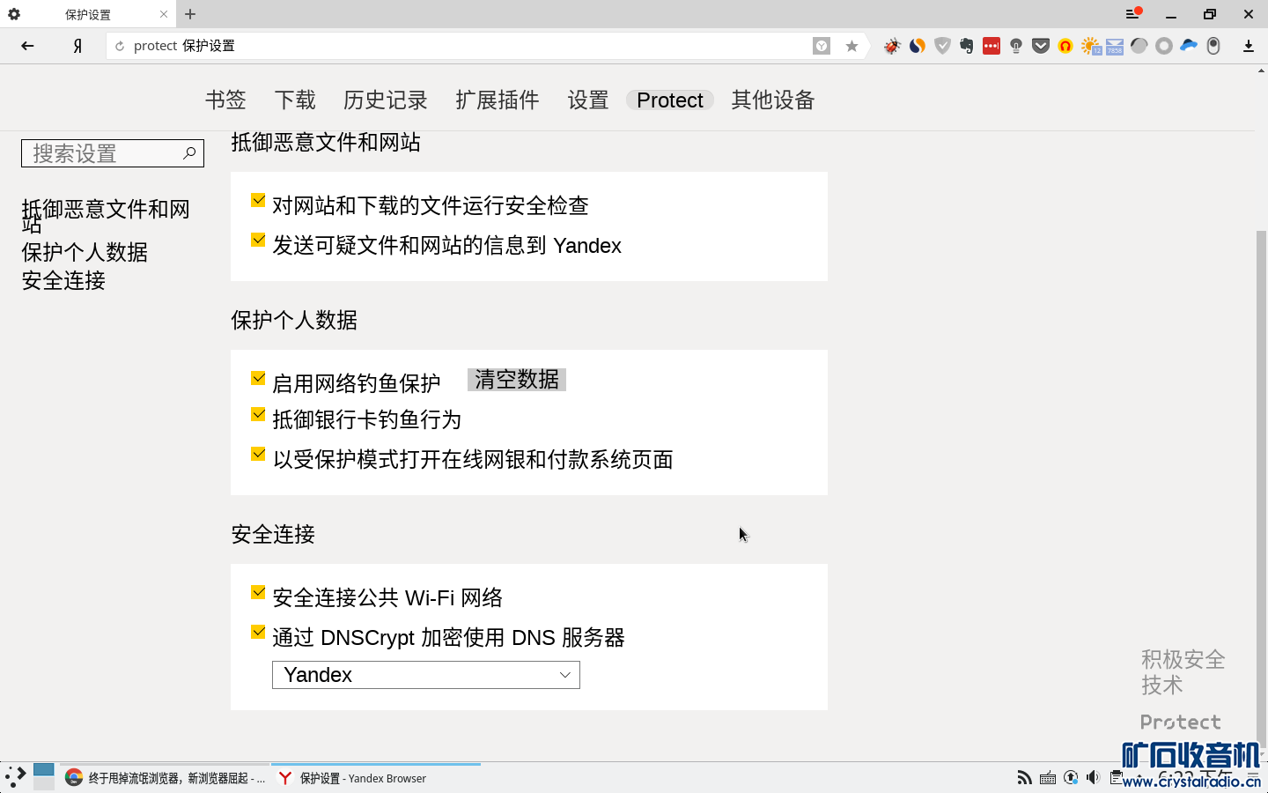Switch to Chrome window in taskbar
The height and width of the screenshot is (793, 1268).
click(165, 778)
